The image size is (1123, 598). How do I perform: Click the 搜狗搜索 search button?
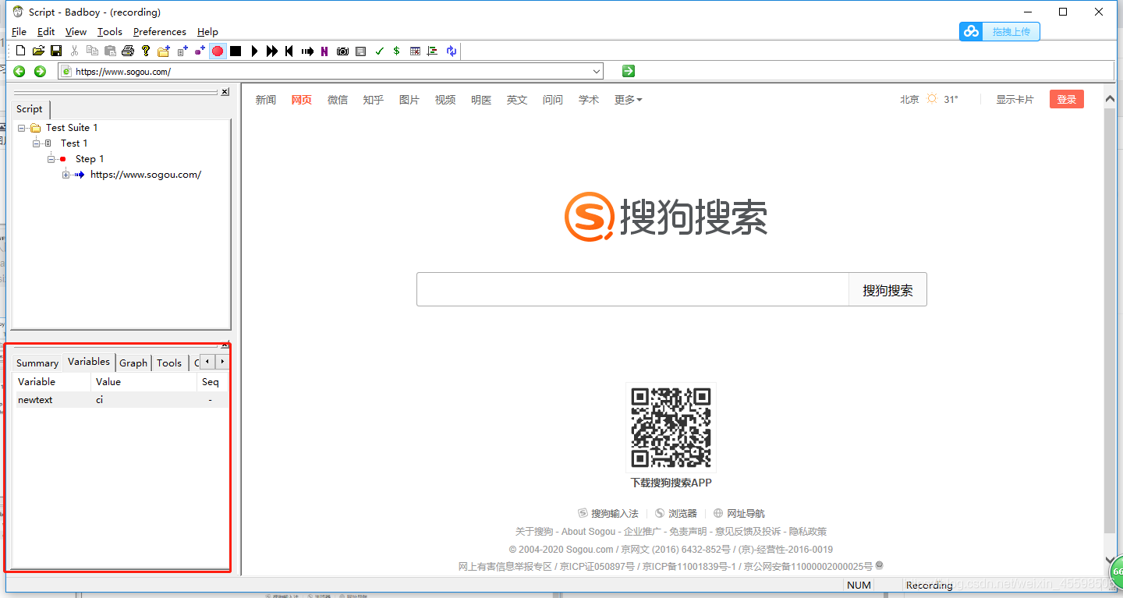click(887, 289)
